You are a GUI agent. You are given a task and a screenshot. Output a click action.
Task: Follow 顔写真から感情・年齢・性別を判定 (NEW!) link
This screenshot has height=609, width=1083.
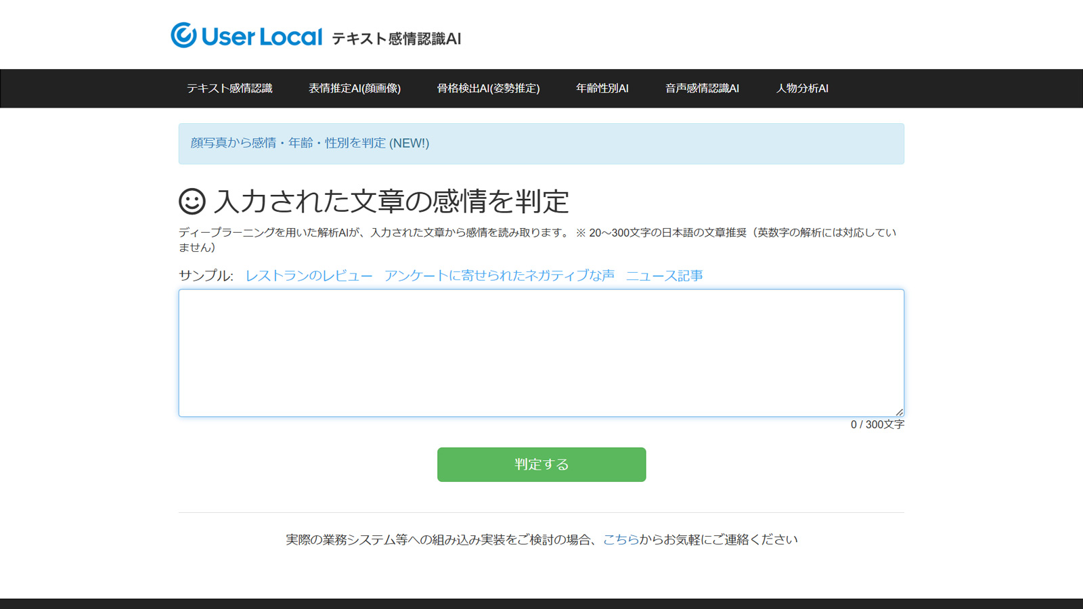(310, 143)
